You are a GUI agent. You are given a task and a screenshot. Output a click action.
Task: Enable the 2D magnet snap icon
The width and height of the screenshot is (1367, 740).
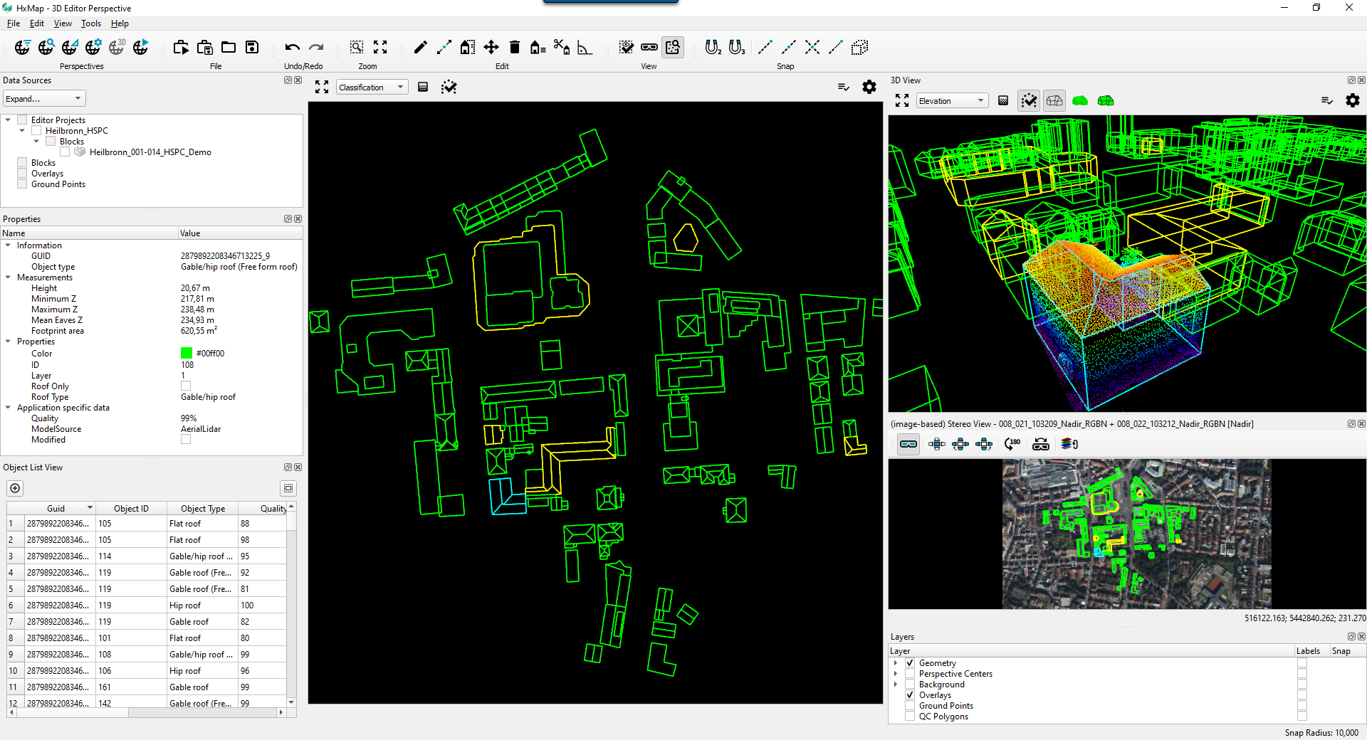click(x=713, y=48)
